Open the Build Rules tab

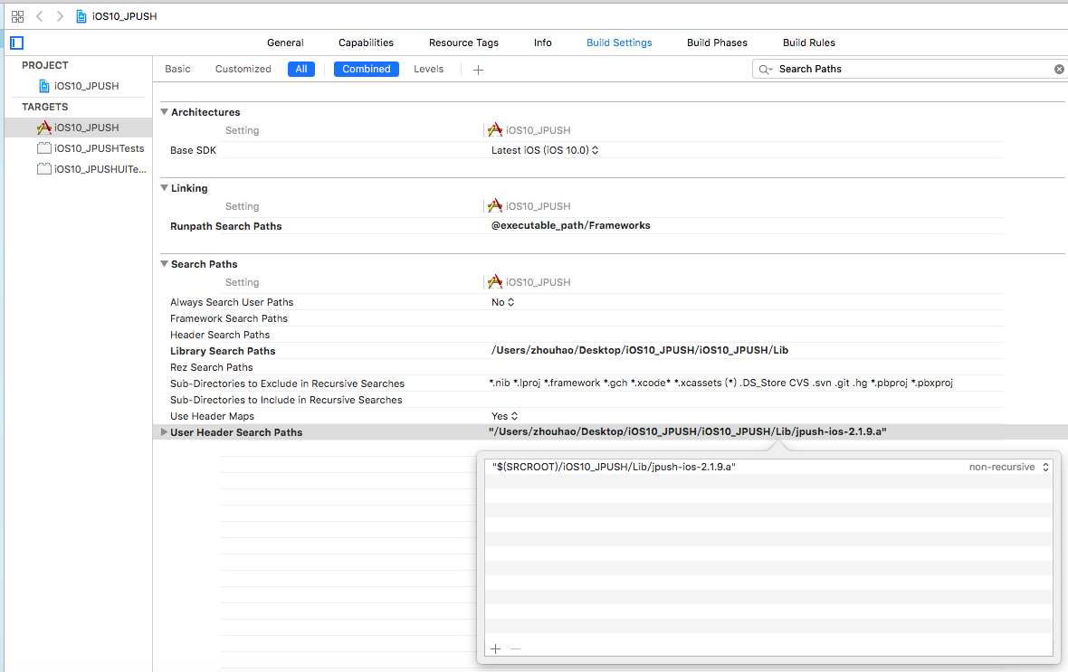[x=809, y=43]
